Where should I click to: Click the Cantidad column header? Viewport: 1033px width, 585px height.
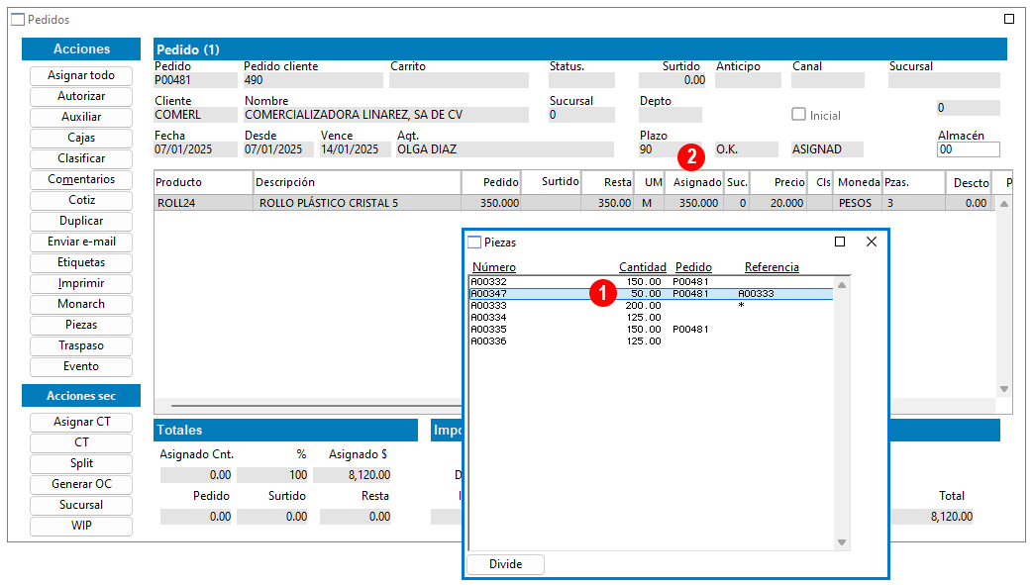(643, 267)
